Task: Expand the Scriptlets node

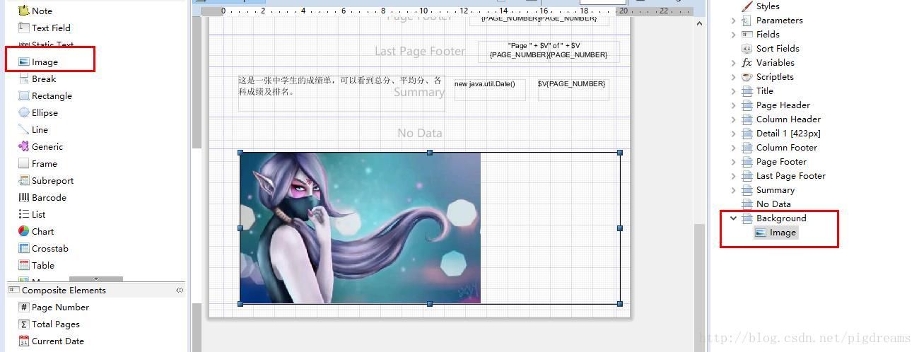Action: 733,76
